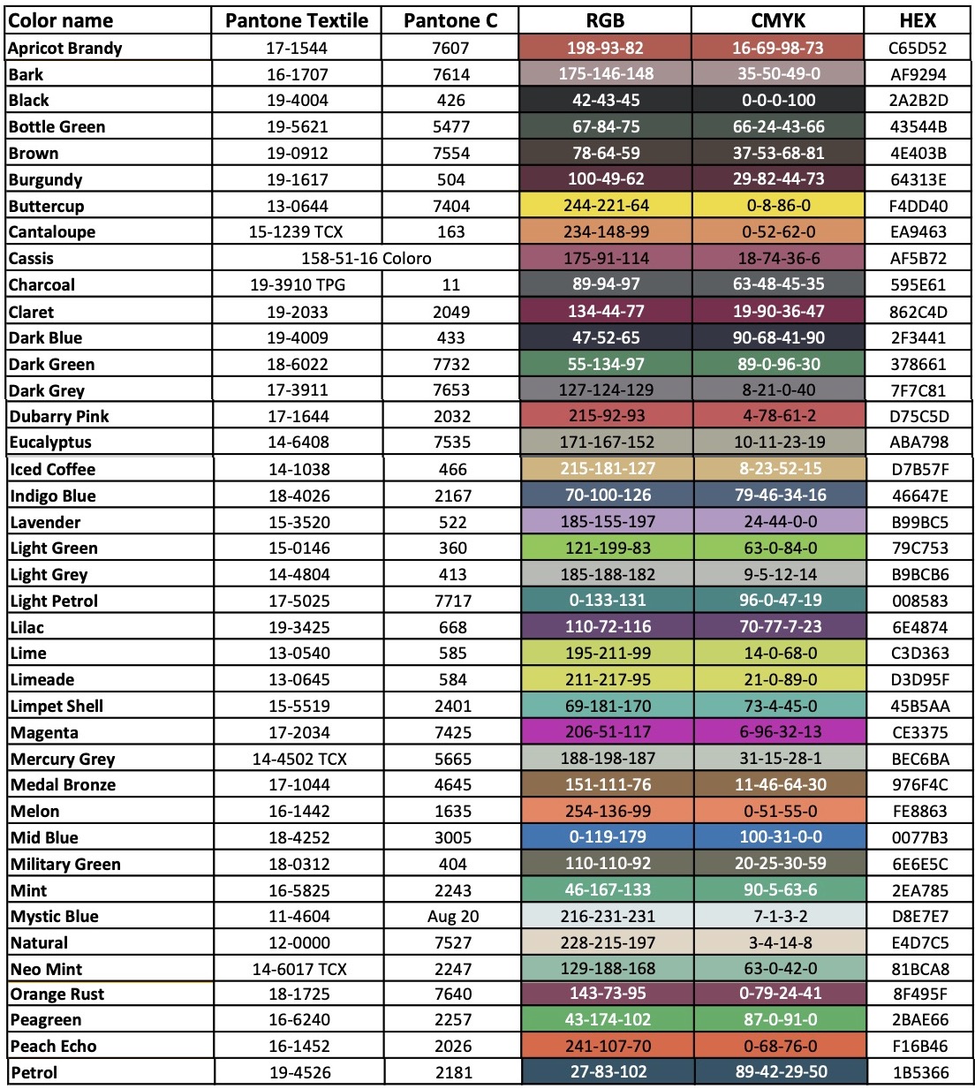This screenshot has width=975, height=1089.
Task: Click the Light Green CMYK swatch
Action: (x=780, y=548)
